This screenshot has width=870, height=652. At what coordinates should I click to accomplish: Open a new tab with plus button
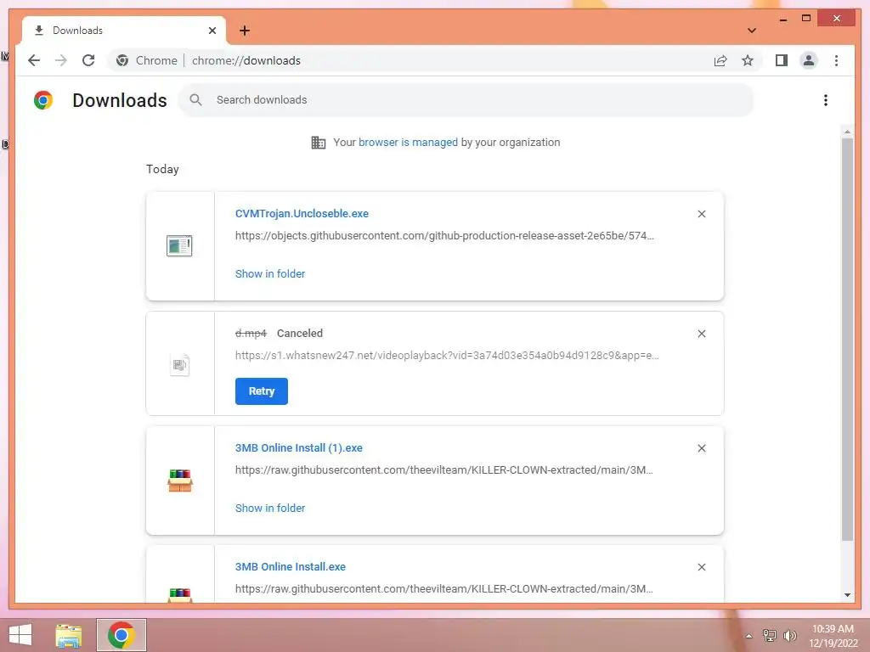(245, 31)
